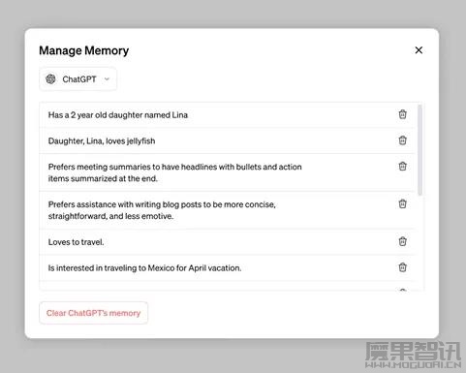This screenshot has height=373, width=466.
Task: Delete the blog posts writing preference memory
Action: (x=402, y=203)
